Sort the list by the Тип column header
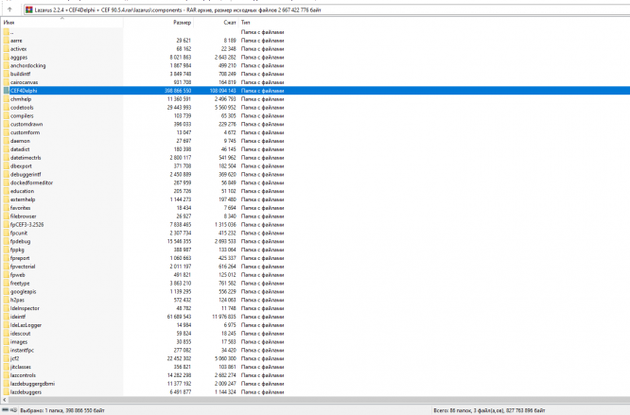 (x=246, y=23)
